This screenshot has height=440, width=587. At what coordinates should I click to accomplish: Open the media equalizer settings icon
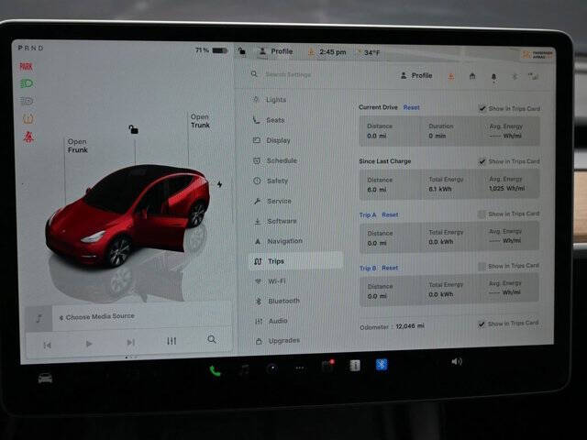click(x=172, y=341)
